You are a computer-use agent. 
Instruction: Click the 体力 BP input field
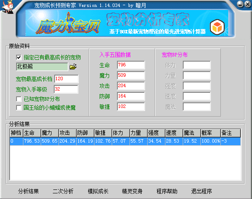coord(197,65)
